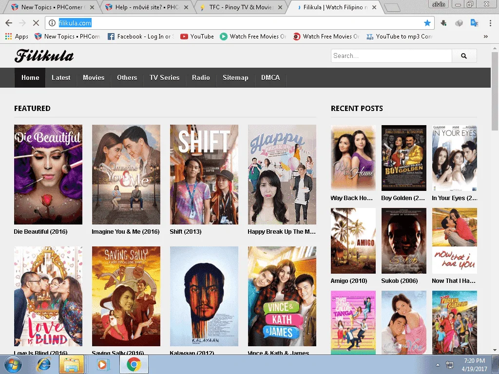Open the Sukob recent post thumbnail
This screenshot has height=374, width=499.
(x=404, y=241)
